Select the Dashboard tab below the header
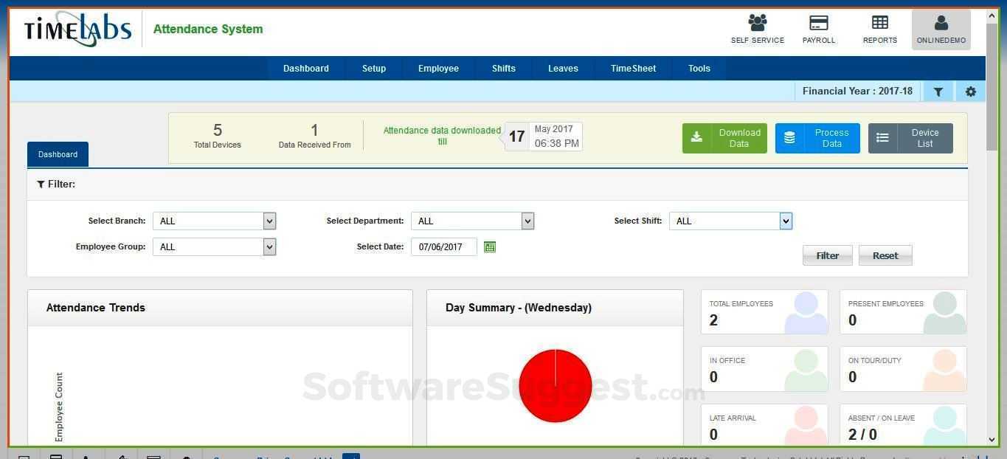The image size is (1007, 459). pyautogui.click(x=58, y=154)
